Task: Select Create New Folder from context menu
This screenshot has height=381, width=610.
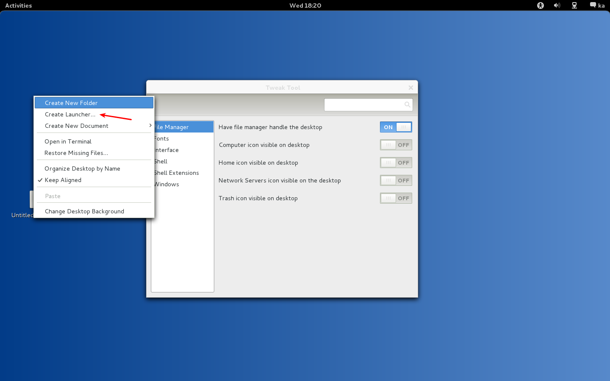Action: [71, 103]
